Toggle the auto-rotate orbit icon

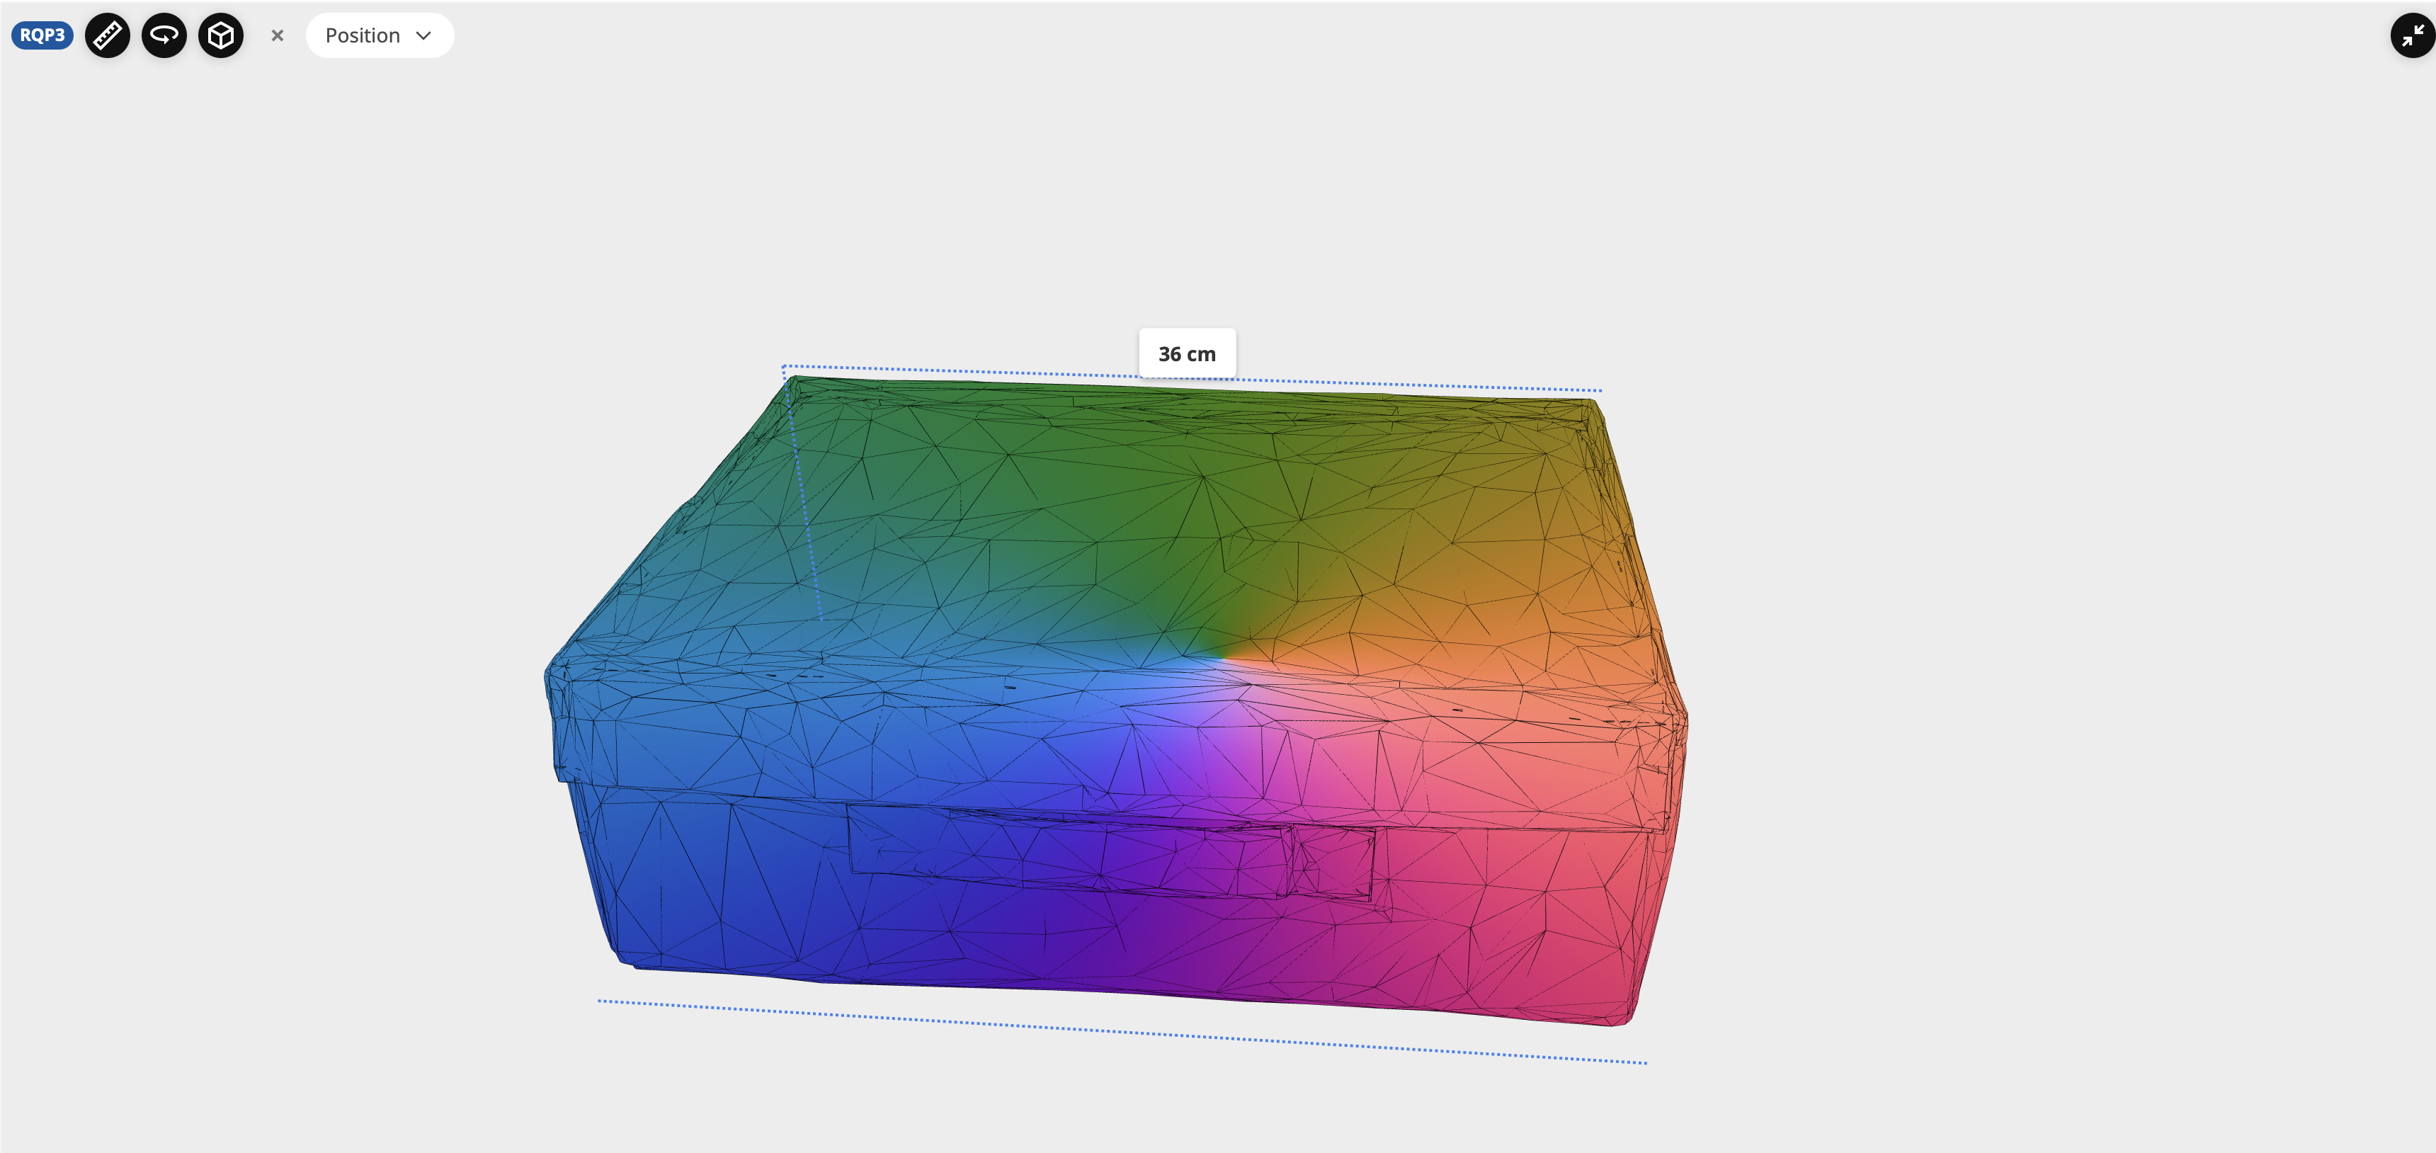coord(164,35)
